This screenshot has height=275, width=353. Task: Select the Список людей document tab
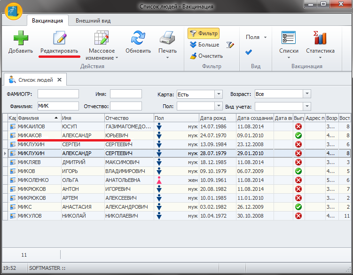point(35,79)
